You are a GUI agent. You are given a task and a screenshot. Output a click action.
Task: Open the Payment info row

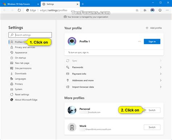coord(114,74)
